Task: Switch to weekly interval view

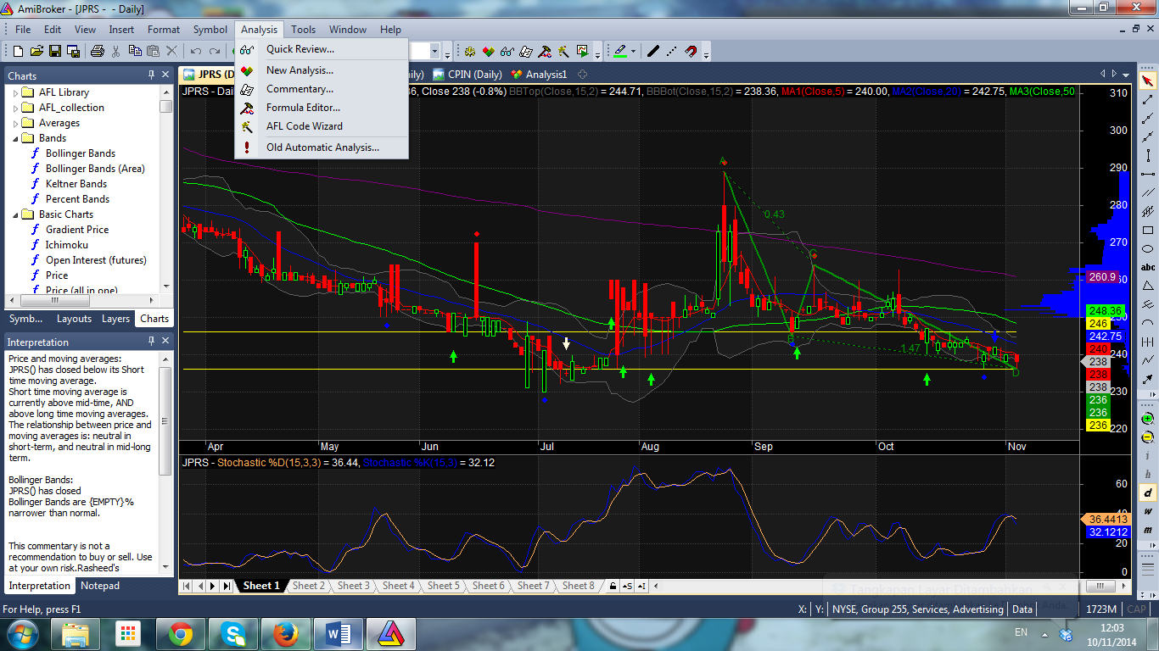Action: click(1148, 511)
